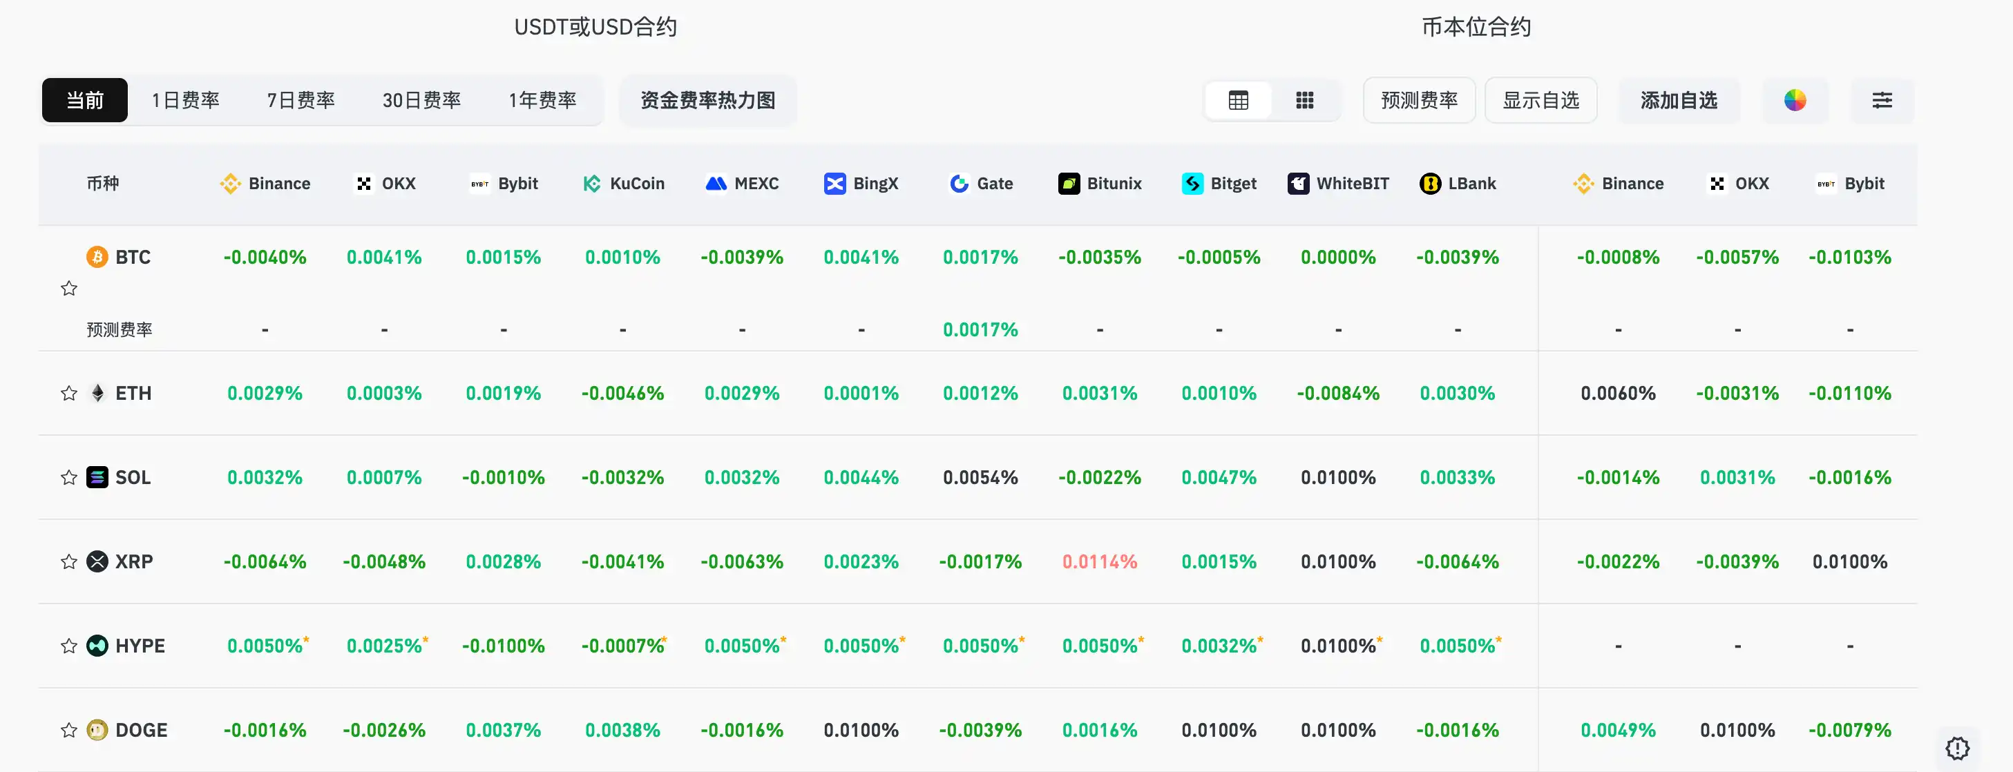Click the Binance logo in USDT columns

pos(230,184)
